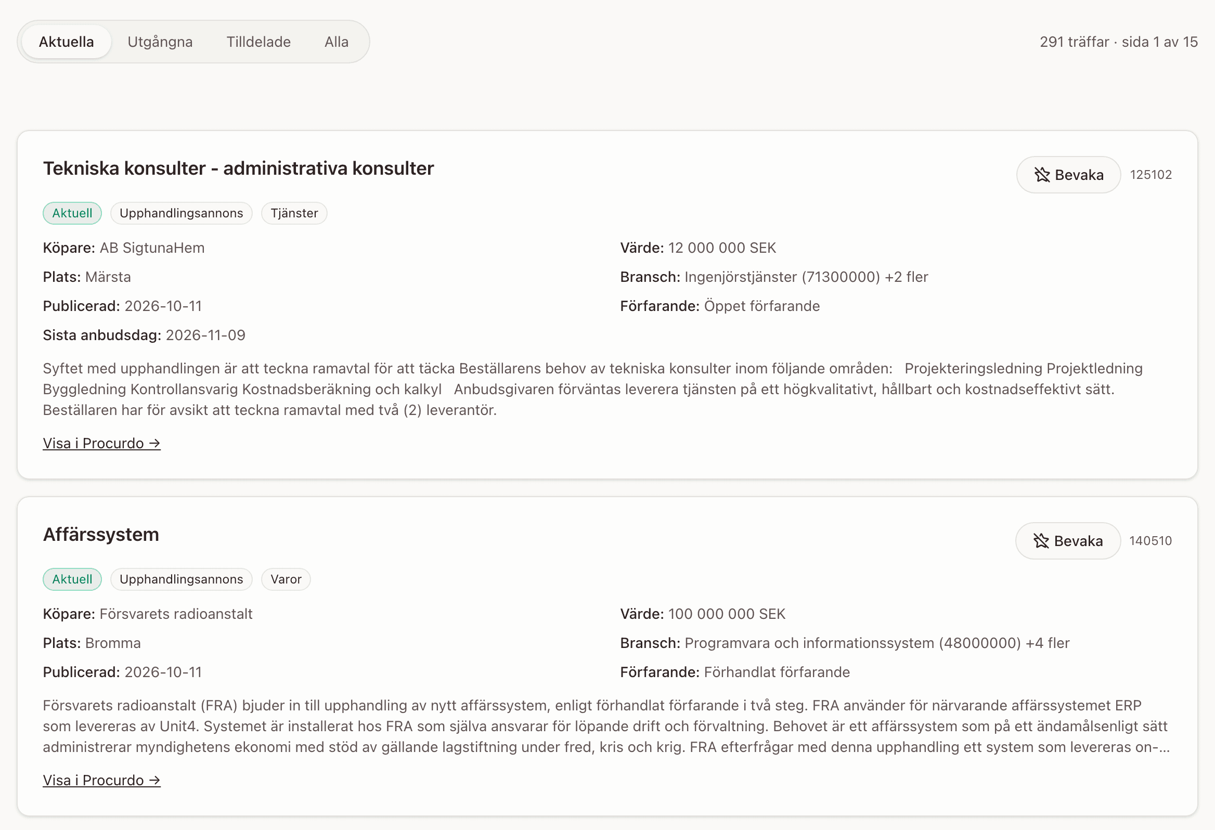Click the Upphandlingsannons tag on the Tekniska konsulter card
This screenshot has height=830, width=1215.
[182, 213]
